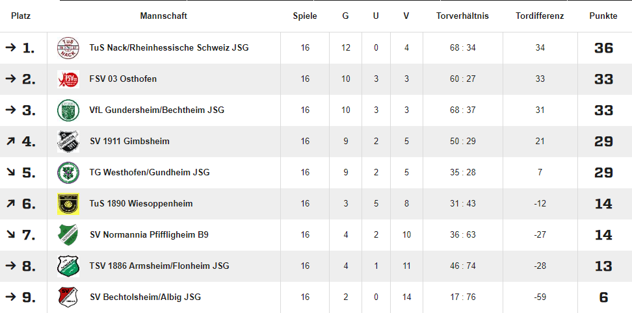Click the SV Normannia Pfiffligheim crest
632x313 pixels.
pos(68,235)
